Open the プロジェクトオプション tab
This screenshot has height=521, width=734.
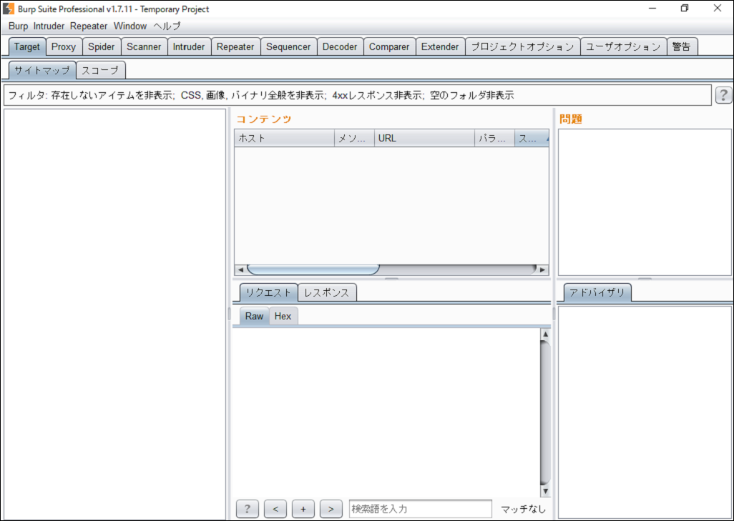pyautogui.click(x=522, y=46)
